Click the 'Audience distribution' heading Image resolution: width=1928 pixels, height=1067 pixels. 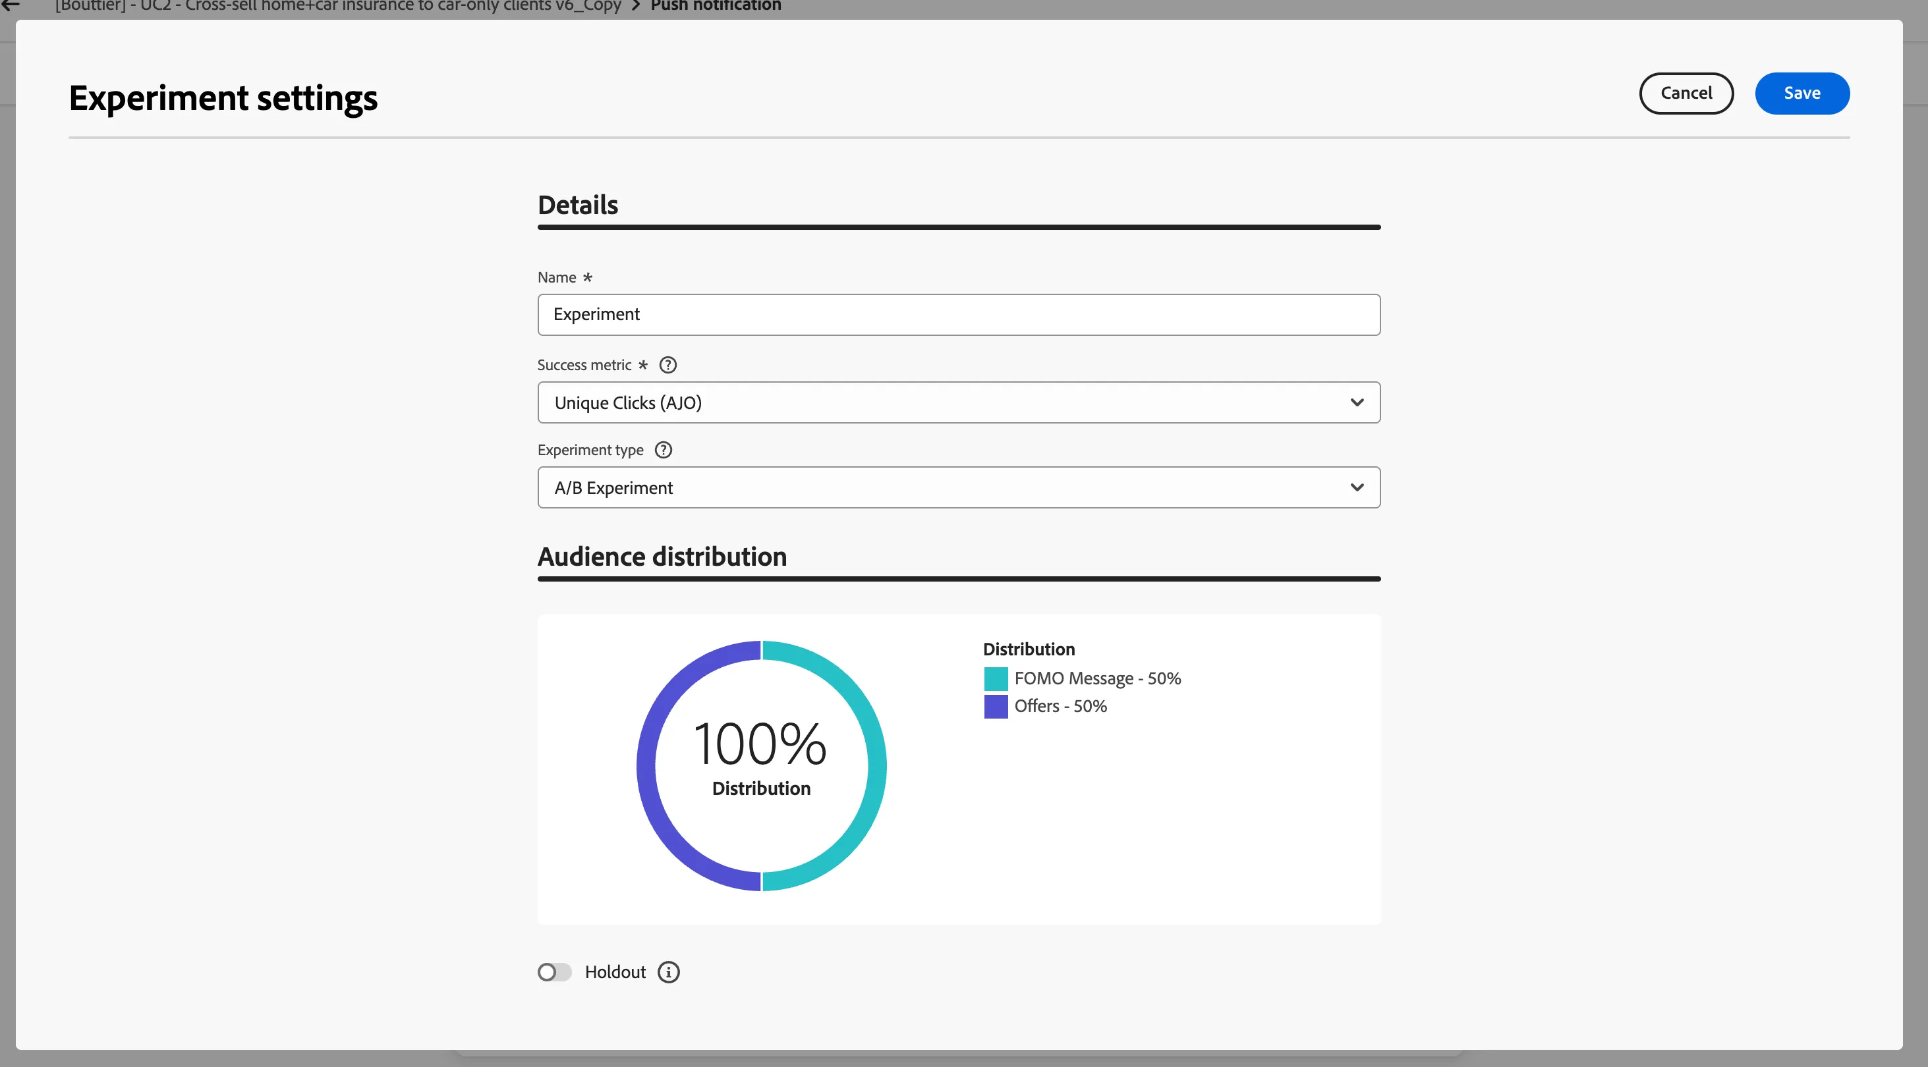pyautogui.click(x=662, y=557)
